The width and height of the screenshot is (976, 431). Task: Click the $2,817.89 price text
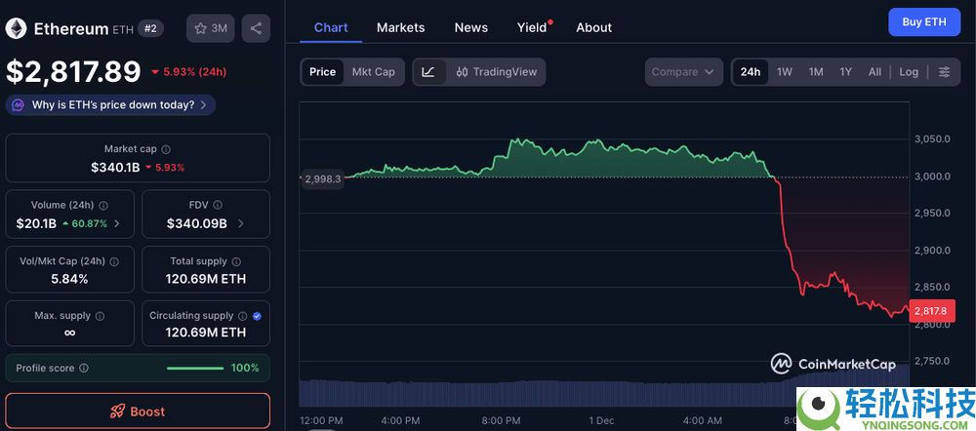click(73, 71)
